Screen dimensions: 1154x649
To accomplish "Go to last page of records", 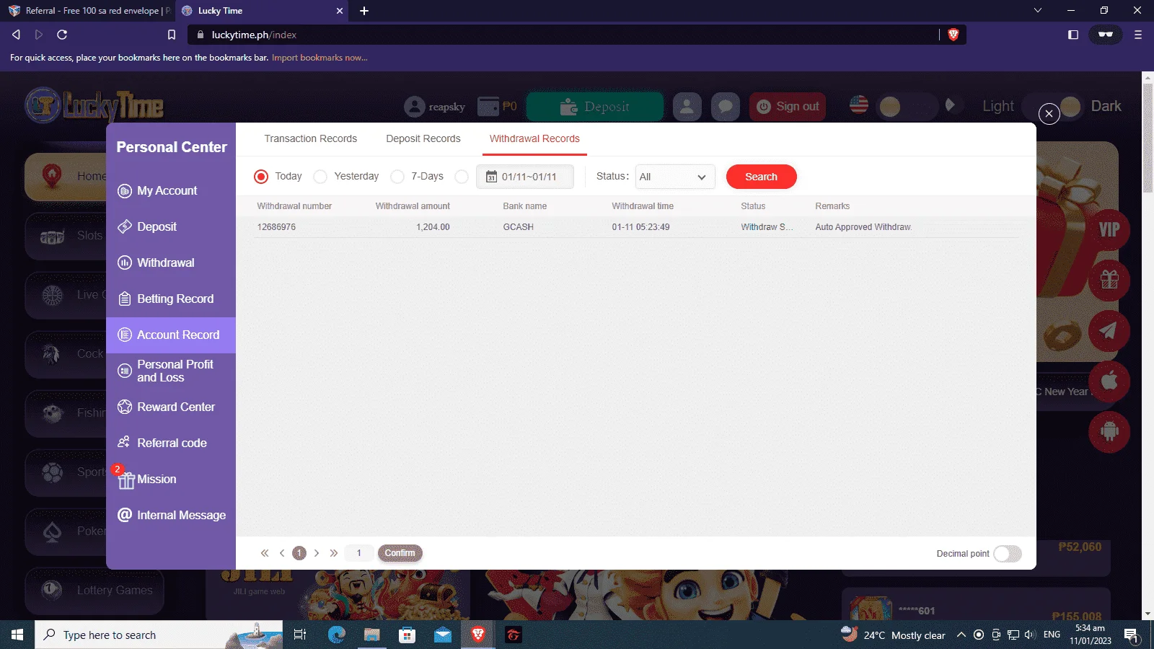I will [334, 553].
